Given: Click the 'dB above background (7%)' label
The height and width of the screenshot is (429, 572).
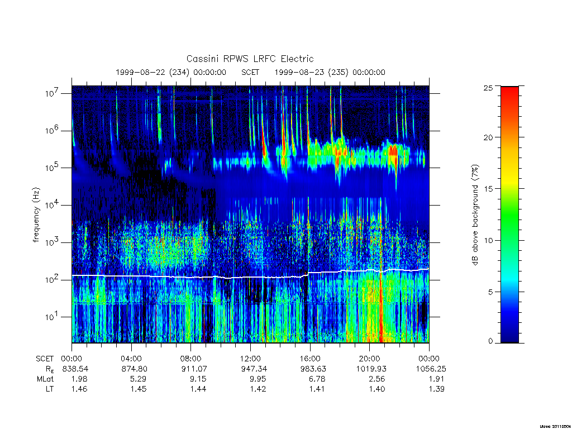Looking at the screenshot, I should (475, 214).
